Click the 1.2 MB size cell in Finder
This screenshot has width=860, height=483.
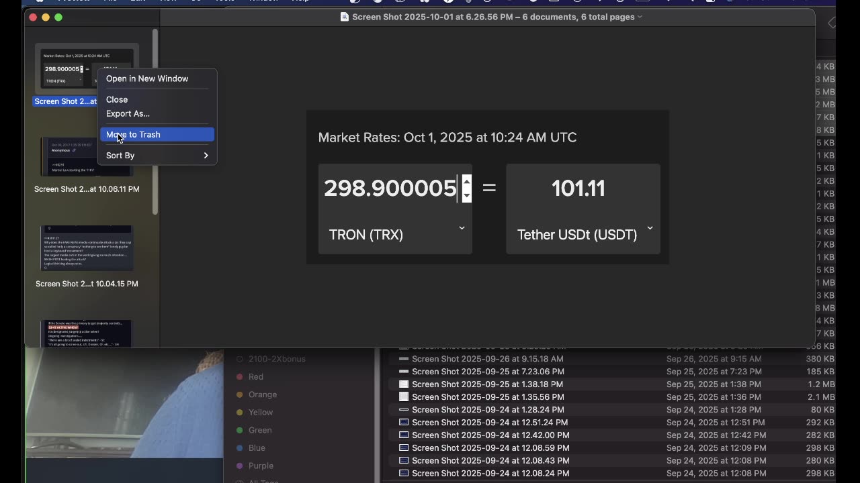(x=821, y=384)
